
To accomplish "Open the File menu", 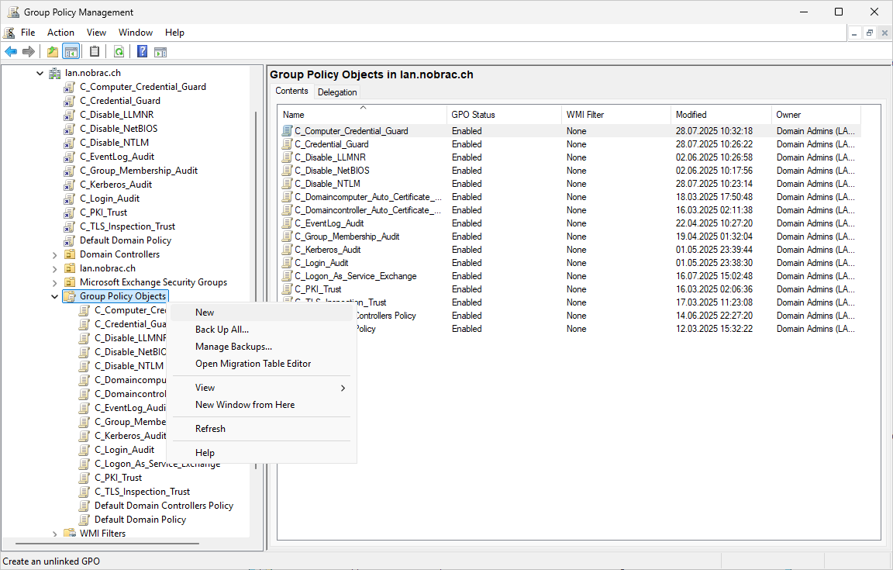I will (28, 33).
